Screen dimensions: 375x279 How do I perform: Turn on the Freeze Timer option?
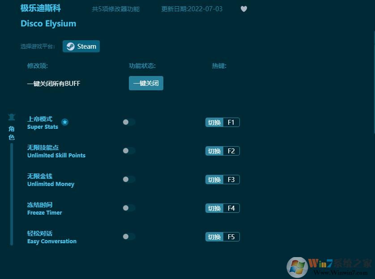[129, 208]
